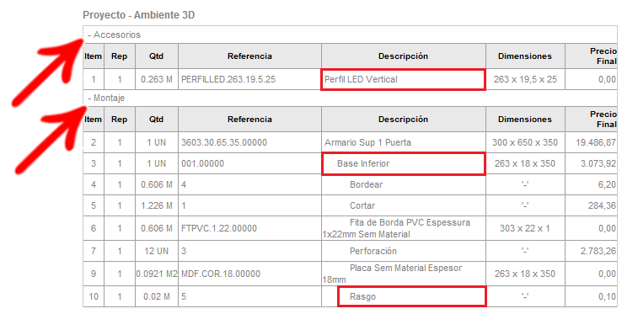The image size is (622, 330).
Task: Click the Qtd header in the Accesorios table
Action: click(156, 56)
